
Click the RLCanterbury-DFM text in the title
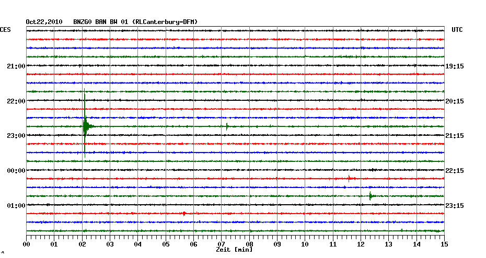click(x=165, y=22)
